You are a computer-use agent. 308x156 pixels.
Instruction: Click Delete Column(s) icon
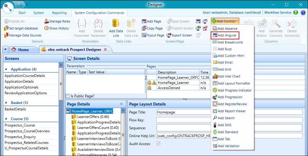coord(292,23)
